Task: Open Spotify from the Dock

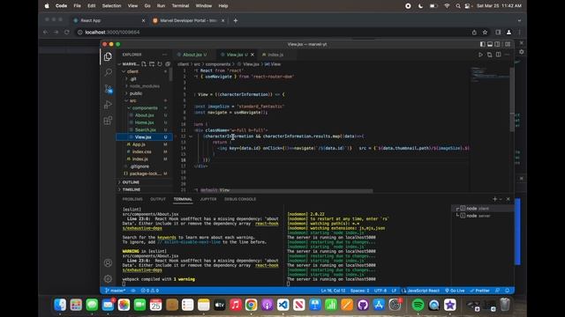Action: 418,305
